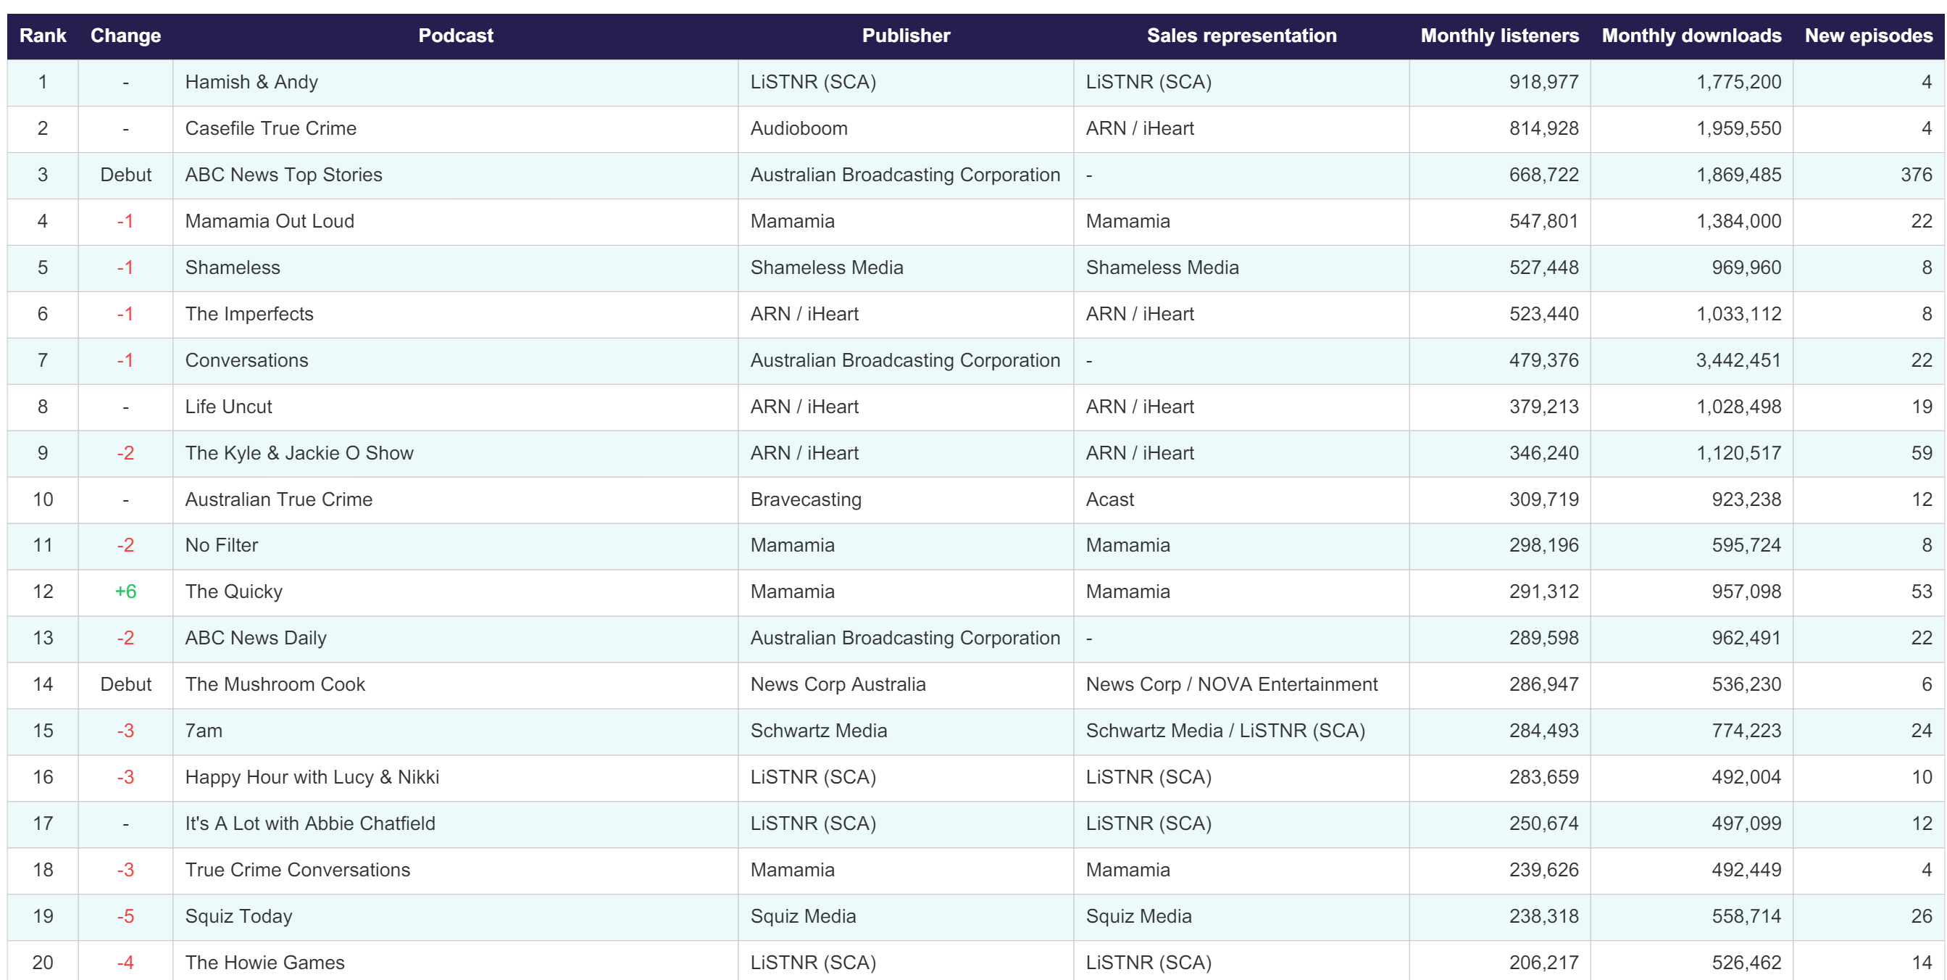Image resolution: width=1947 pixels, height=980 pixels.
Task: Select the 291,312 monthly listeners value
Action: pos(1543,591)
